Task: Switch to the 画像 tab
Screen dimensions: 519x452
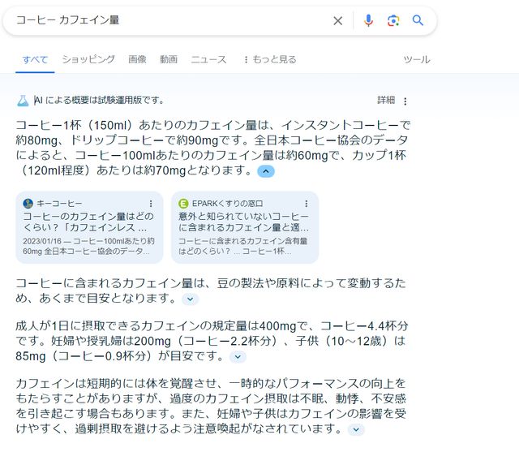Action: pyautogui.click(x=137, y=59)
